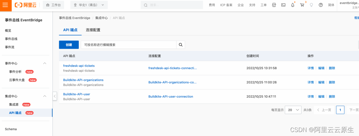Focus the top global search box
This screenshot has height=136, width=359.
pyautogui.click(x=172, y=5)
